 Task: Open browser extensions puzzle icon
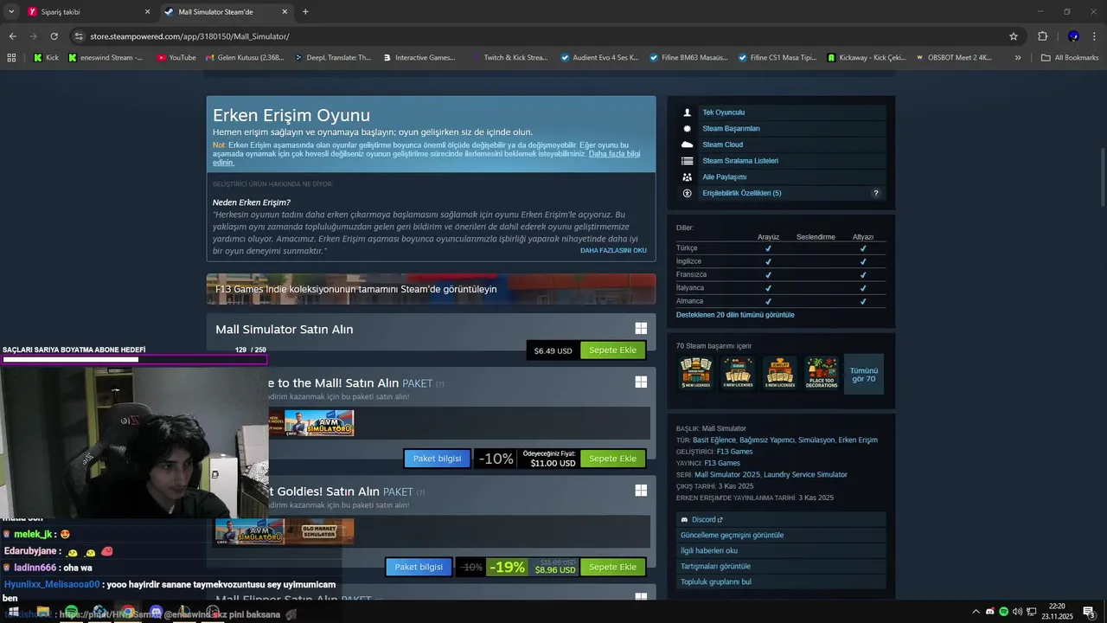(x=1043, y=36)
